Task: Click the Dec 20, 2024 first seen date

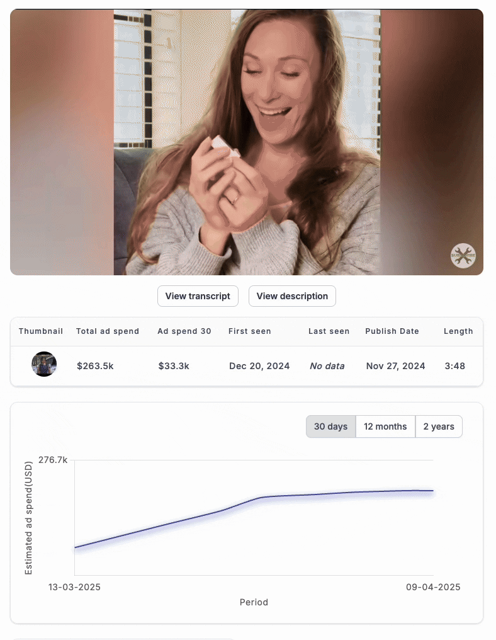Action: [x=259, y=366]
